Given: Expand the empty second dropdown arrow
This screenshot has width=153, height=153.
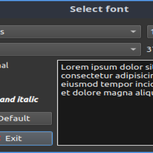Looking at the screenshot, I should click(x=133, y=49).
